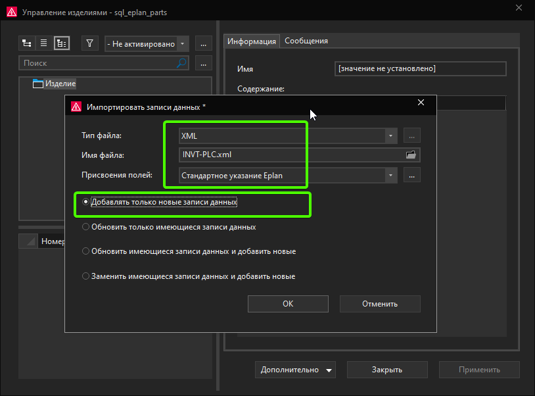535x396 pixels.
Task: Switch to the list view icon
Action: (43, 43)
